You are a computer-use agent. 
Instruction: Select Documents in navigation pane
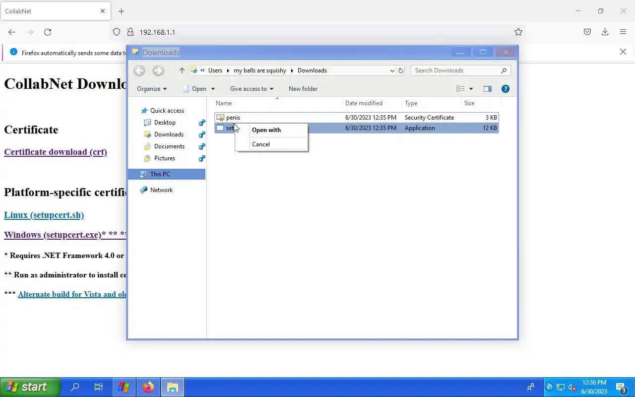(169, 146)
